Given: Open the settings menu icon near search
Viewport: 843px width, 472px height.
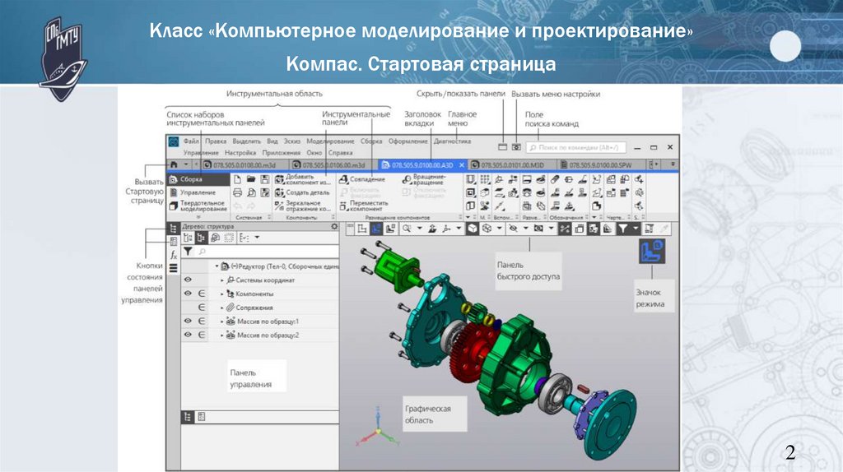Looking at the screenshot, I should (x=516, y=147).
